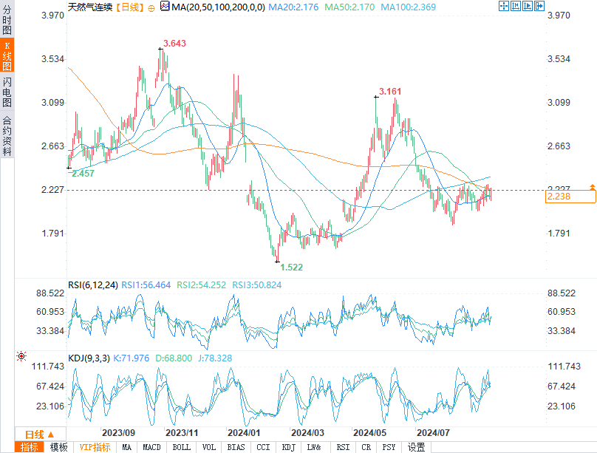The width and height of the screenshot is (597, 453).
Task: Open the 日线 period dropdown at bottom left
Action: pos(44,434)
